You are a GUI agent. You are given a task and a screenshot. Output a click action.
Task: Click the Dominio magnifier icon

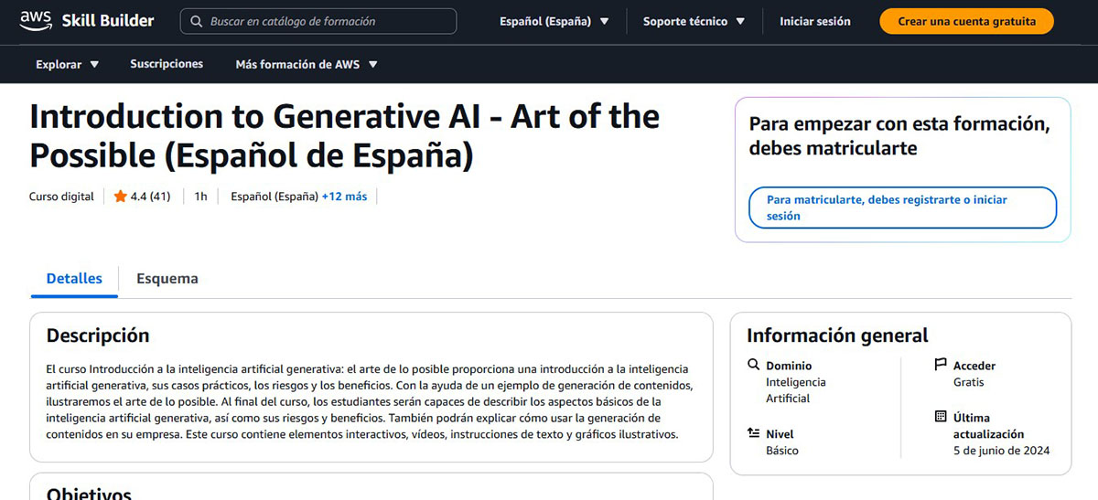pyautogui.click(x=753, y=365)
